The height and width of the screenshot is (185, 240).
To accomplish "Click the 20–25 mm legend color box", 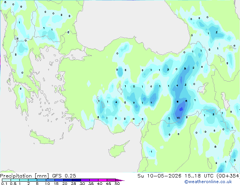I will [x=68, y=180].
